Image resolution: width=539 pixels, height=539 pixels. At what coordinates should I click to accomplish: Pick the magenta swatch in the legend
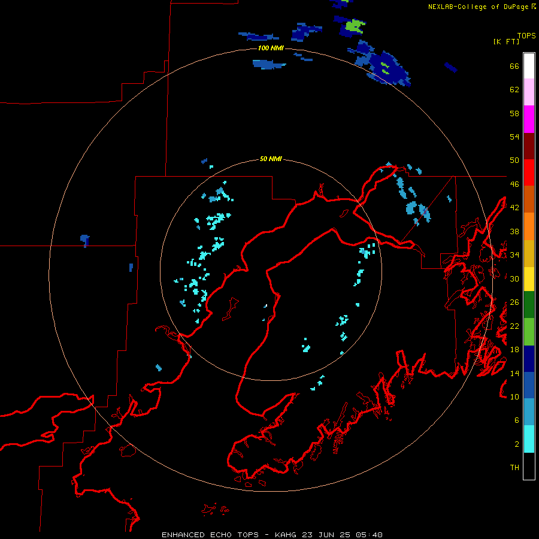coord(529,119)
